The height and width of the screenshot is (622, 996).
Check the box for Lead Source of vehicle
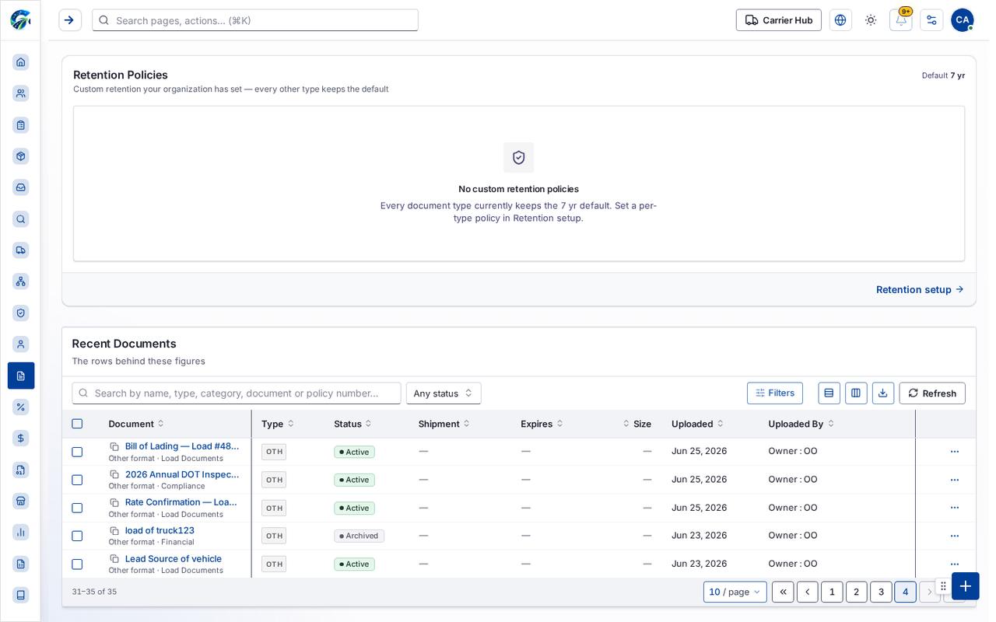(x=77, y=564)
